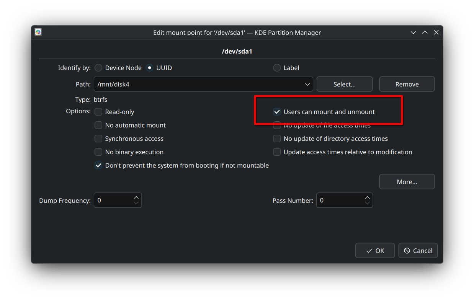This screenshot has height=300, width=474.
Task: Increase Dump Frequency with up arrow
Action: click(136, 197)
